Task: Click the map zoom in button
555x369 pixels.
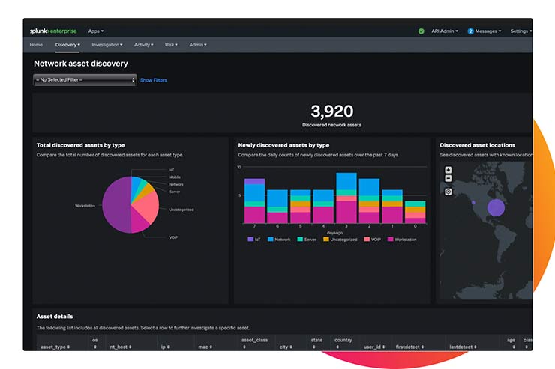Action: pyautogui.click(x=448, y=170)
